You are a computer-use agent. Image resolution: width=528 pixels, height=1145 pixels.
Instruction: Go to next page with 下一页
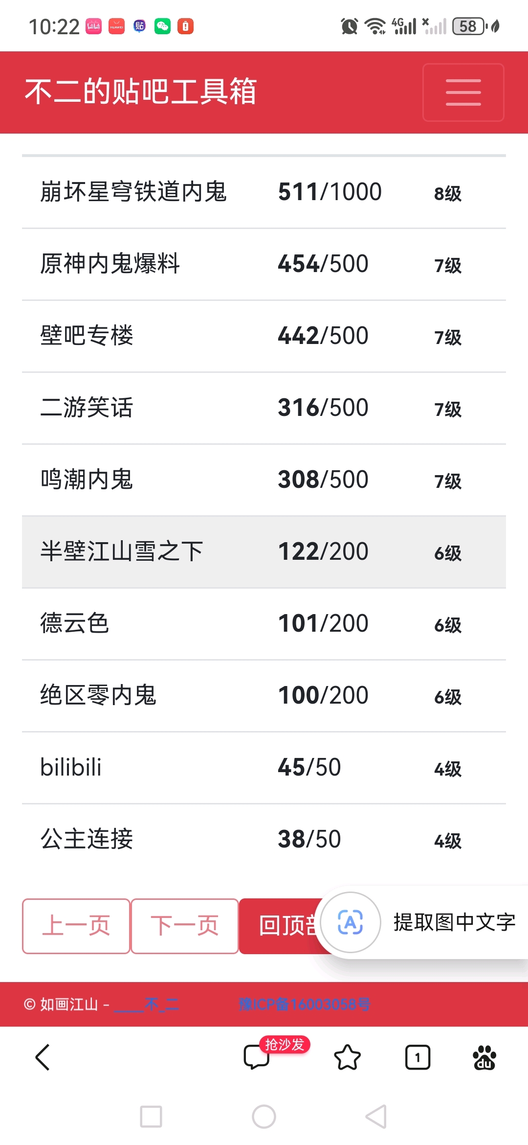point(185,926)
